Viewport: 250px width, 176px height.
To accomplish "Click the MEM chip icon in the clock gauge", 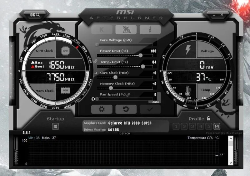I will [x=65, y=91].
